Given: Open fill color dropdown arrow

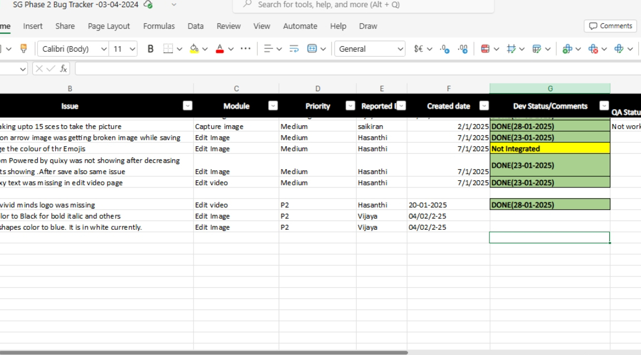Looking at the screenshot, I should [x=205, y=49].
